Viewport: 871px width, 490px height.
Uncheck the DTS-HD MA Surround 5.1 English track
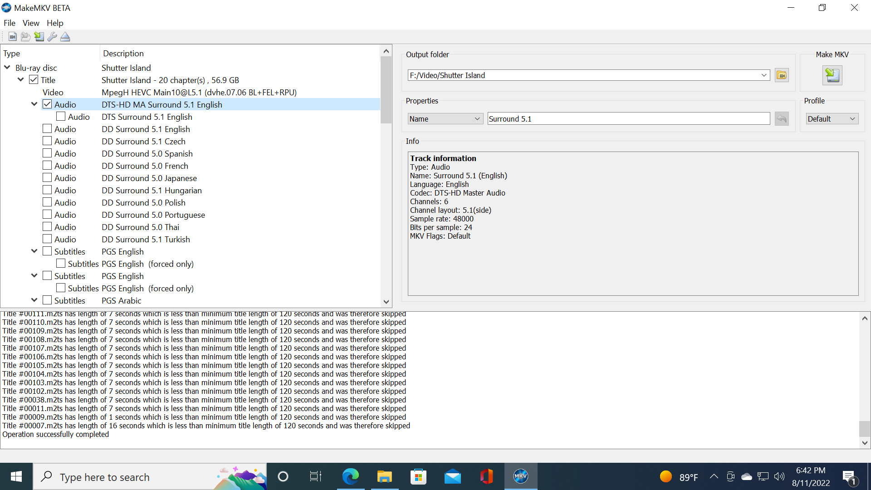tap(47, 104)
